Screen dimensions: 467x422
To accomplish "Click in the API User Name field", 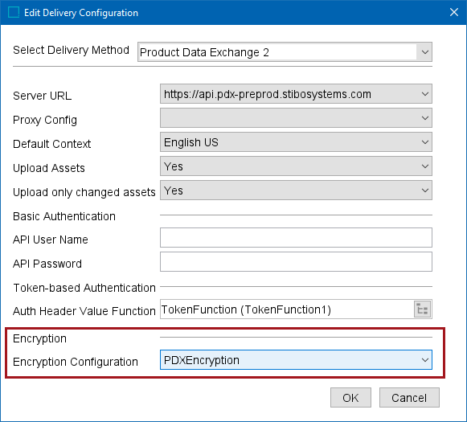I will coord(296,238).
